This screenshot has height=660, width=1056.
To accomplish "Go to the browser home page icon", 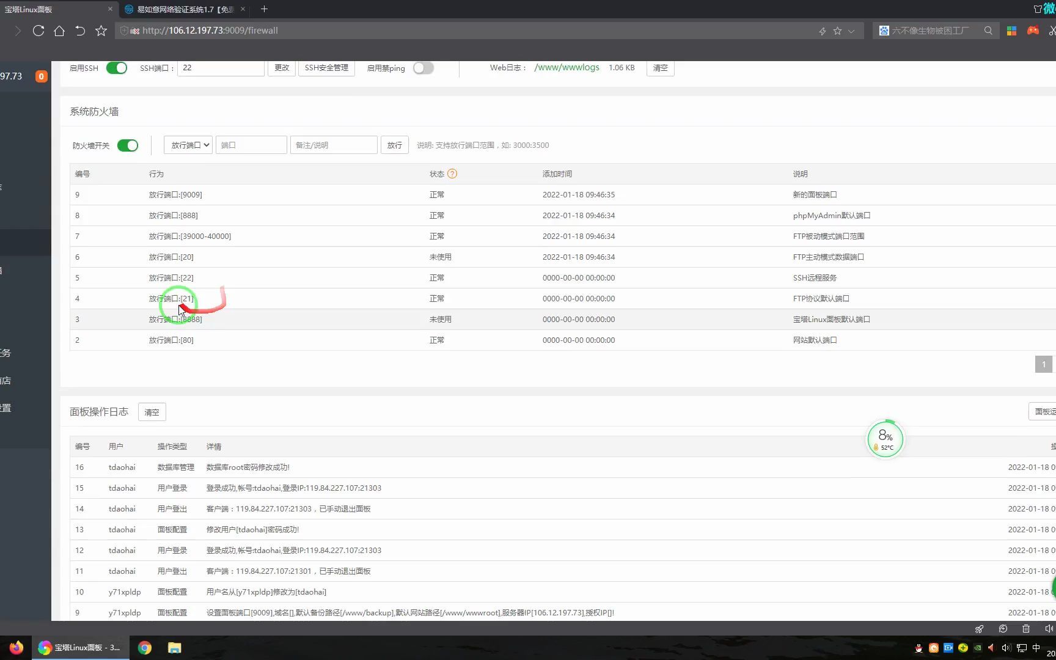I will point(59,31).
